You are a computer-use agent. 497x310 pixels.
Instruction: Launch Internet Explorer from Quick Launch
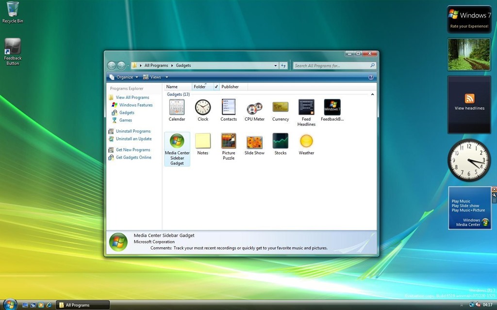tap(49, 305)
